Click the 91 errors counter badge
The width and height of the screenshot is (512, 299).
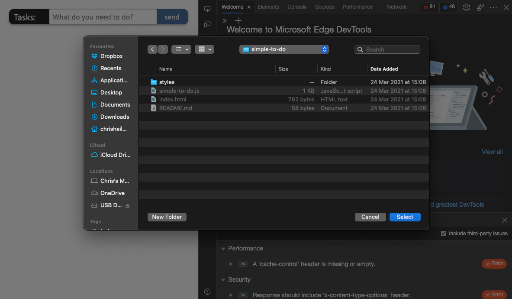click(428, 7)
